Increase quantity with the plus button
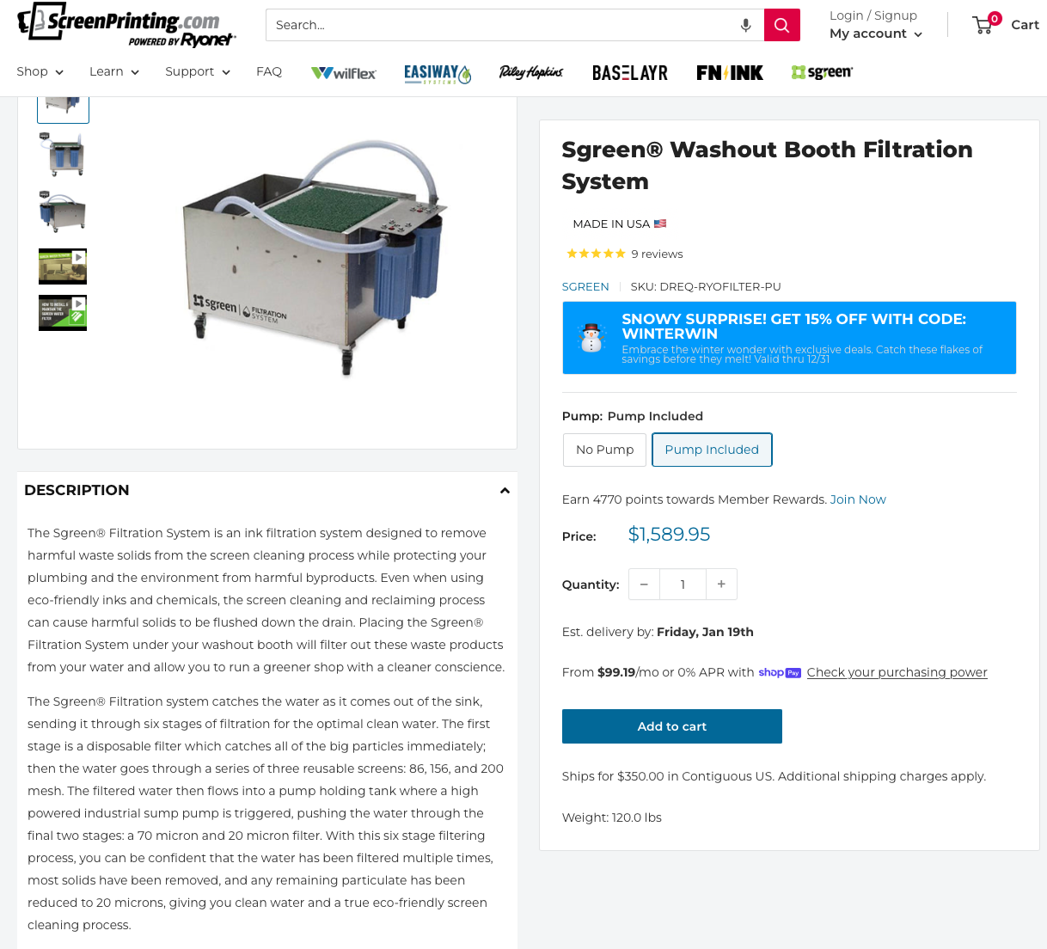Screen dimensions: 1047x949 point(721,585)
